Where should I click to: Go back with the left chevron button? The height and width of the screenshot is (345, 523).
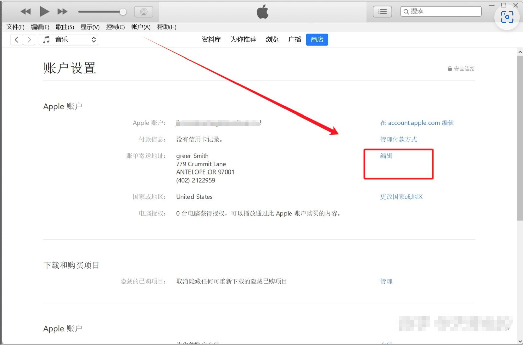[x=17, y=40]
